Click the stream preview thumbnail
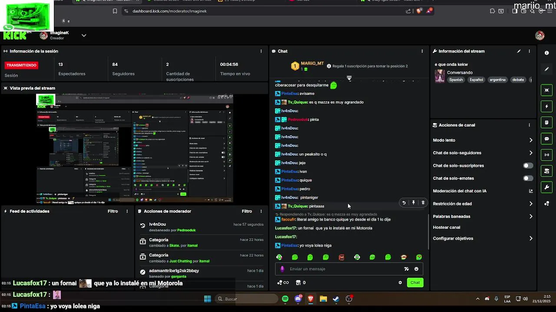The width and height of the screenshot is (556, 312). (135, 149)
